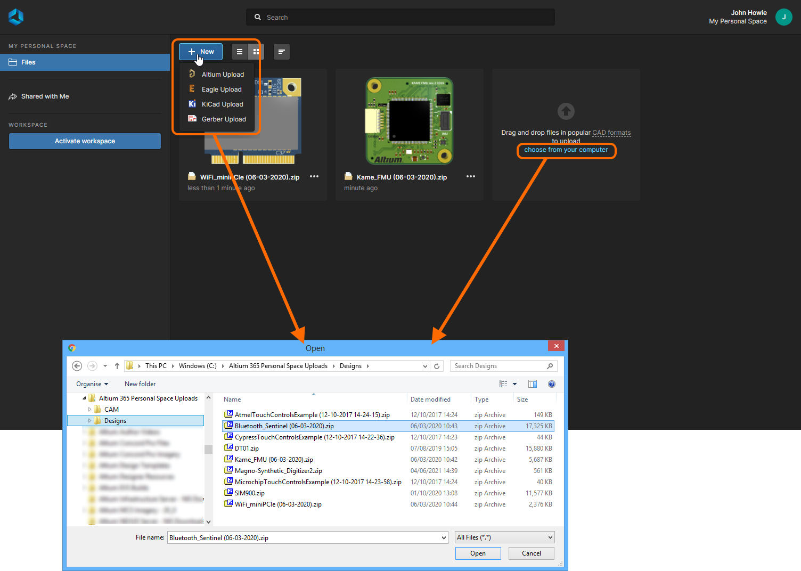The height and width of the screenshot is (571, 801).
Task: Open the sort options icon
Action: [x=282, y=52]
